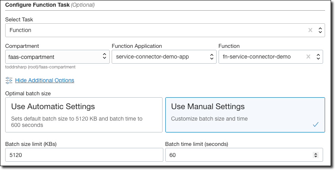
Task: Clear the fn-service-connector-demo selection with the X icon
Action: pyautogui.click(x=308, y=57)
